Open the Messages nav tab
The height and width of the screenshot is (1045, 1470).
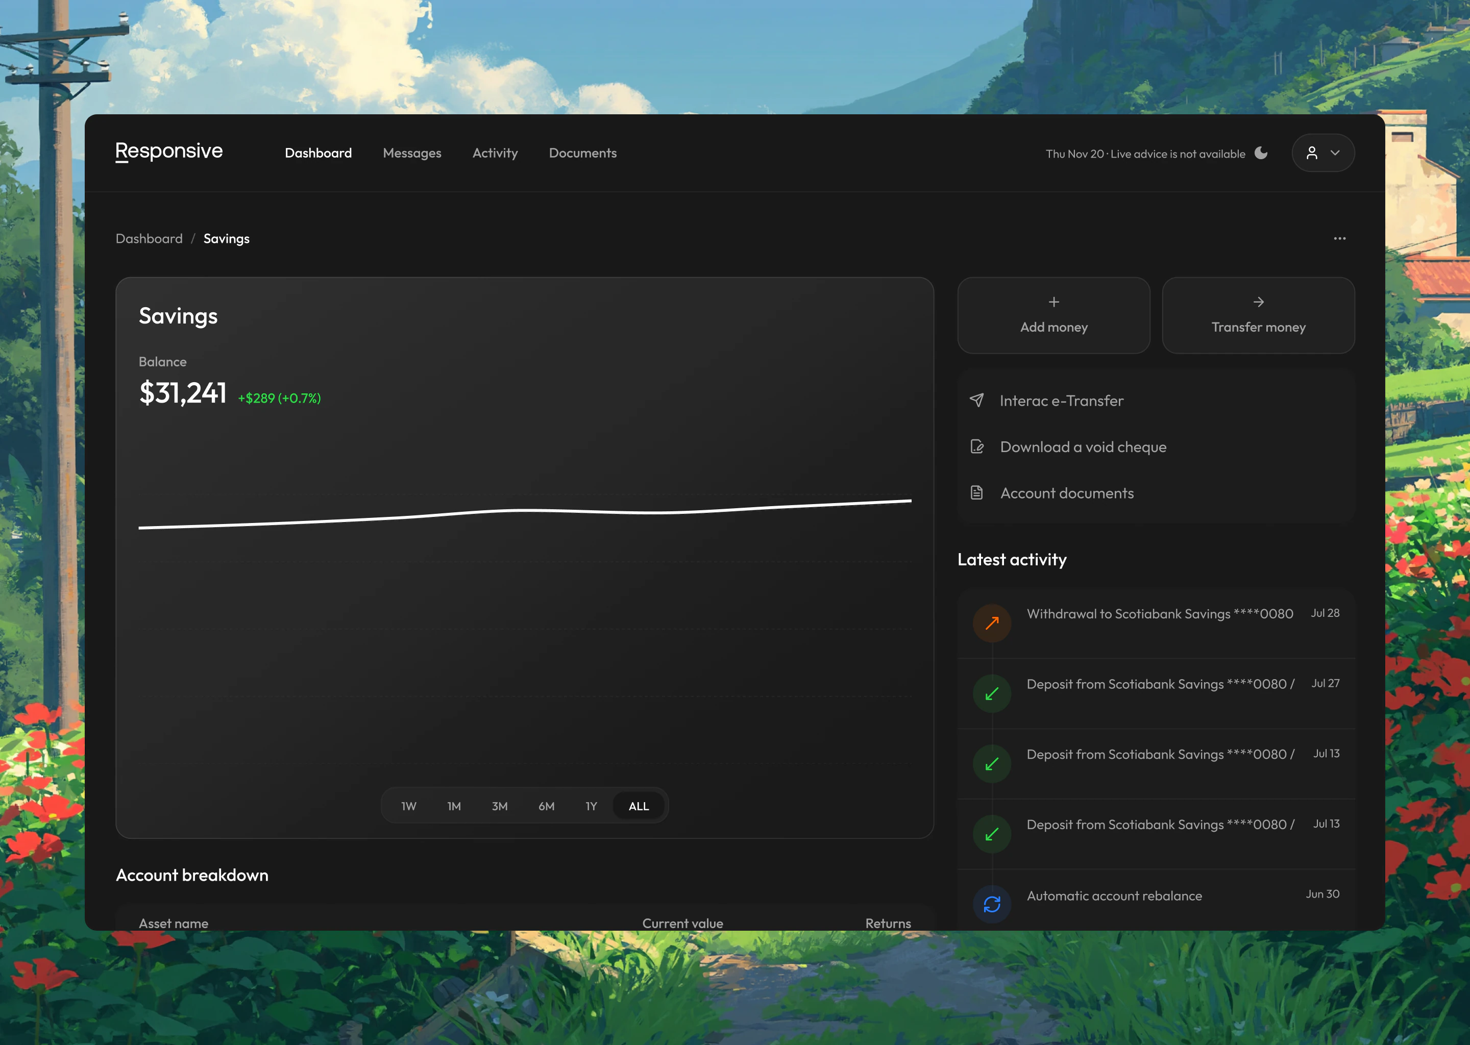point(412,153)
